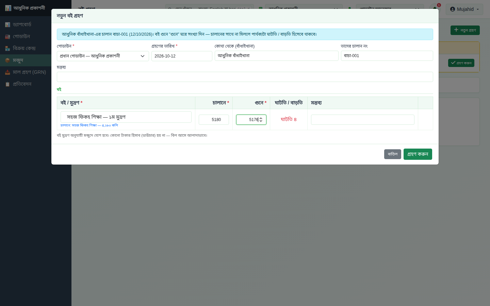The width and height of the screenshot is (490, 306).
Task: Click the বাতিল cancel button
Action: click(x=393, y=154)
